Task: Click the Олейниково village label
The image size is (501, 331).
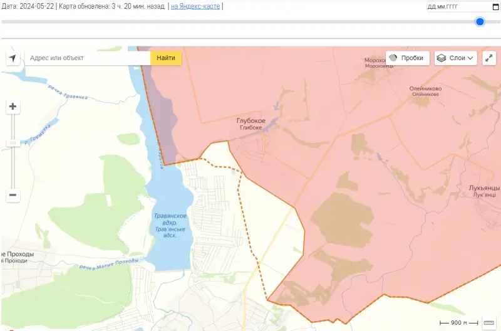Action: [425, 89]
